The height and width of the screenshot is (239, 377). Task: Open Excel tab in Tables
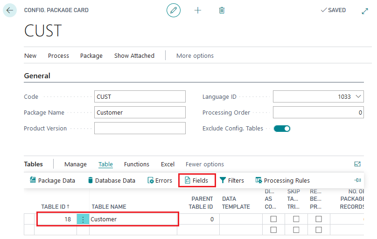click(x=168, y=164)
